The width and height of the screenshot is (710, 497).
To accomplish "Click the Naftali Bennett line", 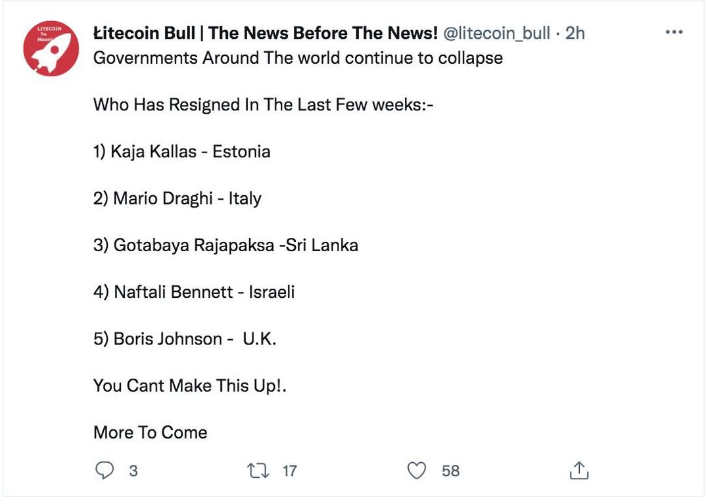I will click(x=194, y=292).
